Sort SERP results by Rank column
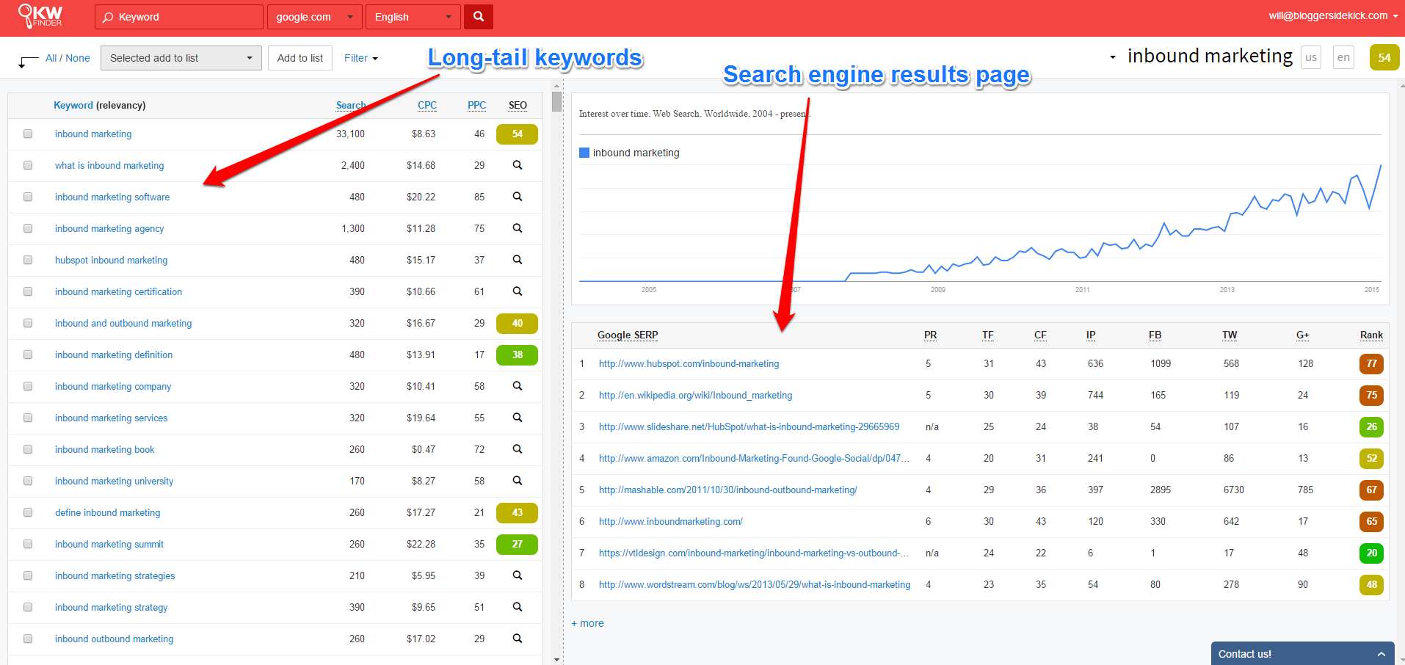Screen dimensions: 1405x665 (x=1371, y=335)
